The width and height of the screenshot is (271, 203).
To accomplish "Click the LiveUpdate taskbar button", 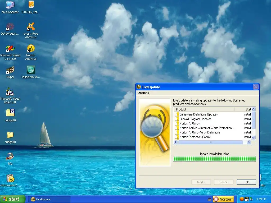I will (x=49, y=199).
